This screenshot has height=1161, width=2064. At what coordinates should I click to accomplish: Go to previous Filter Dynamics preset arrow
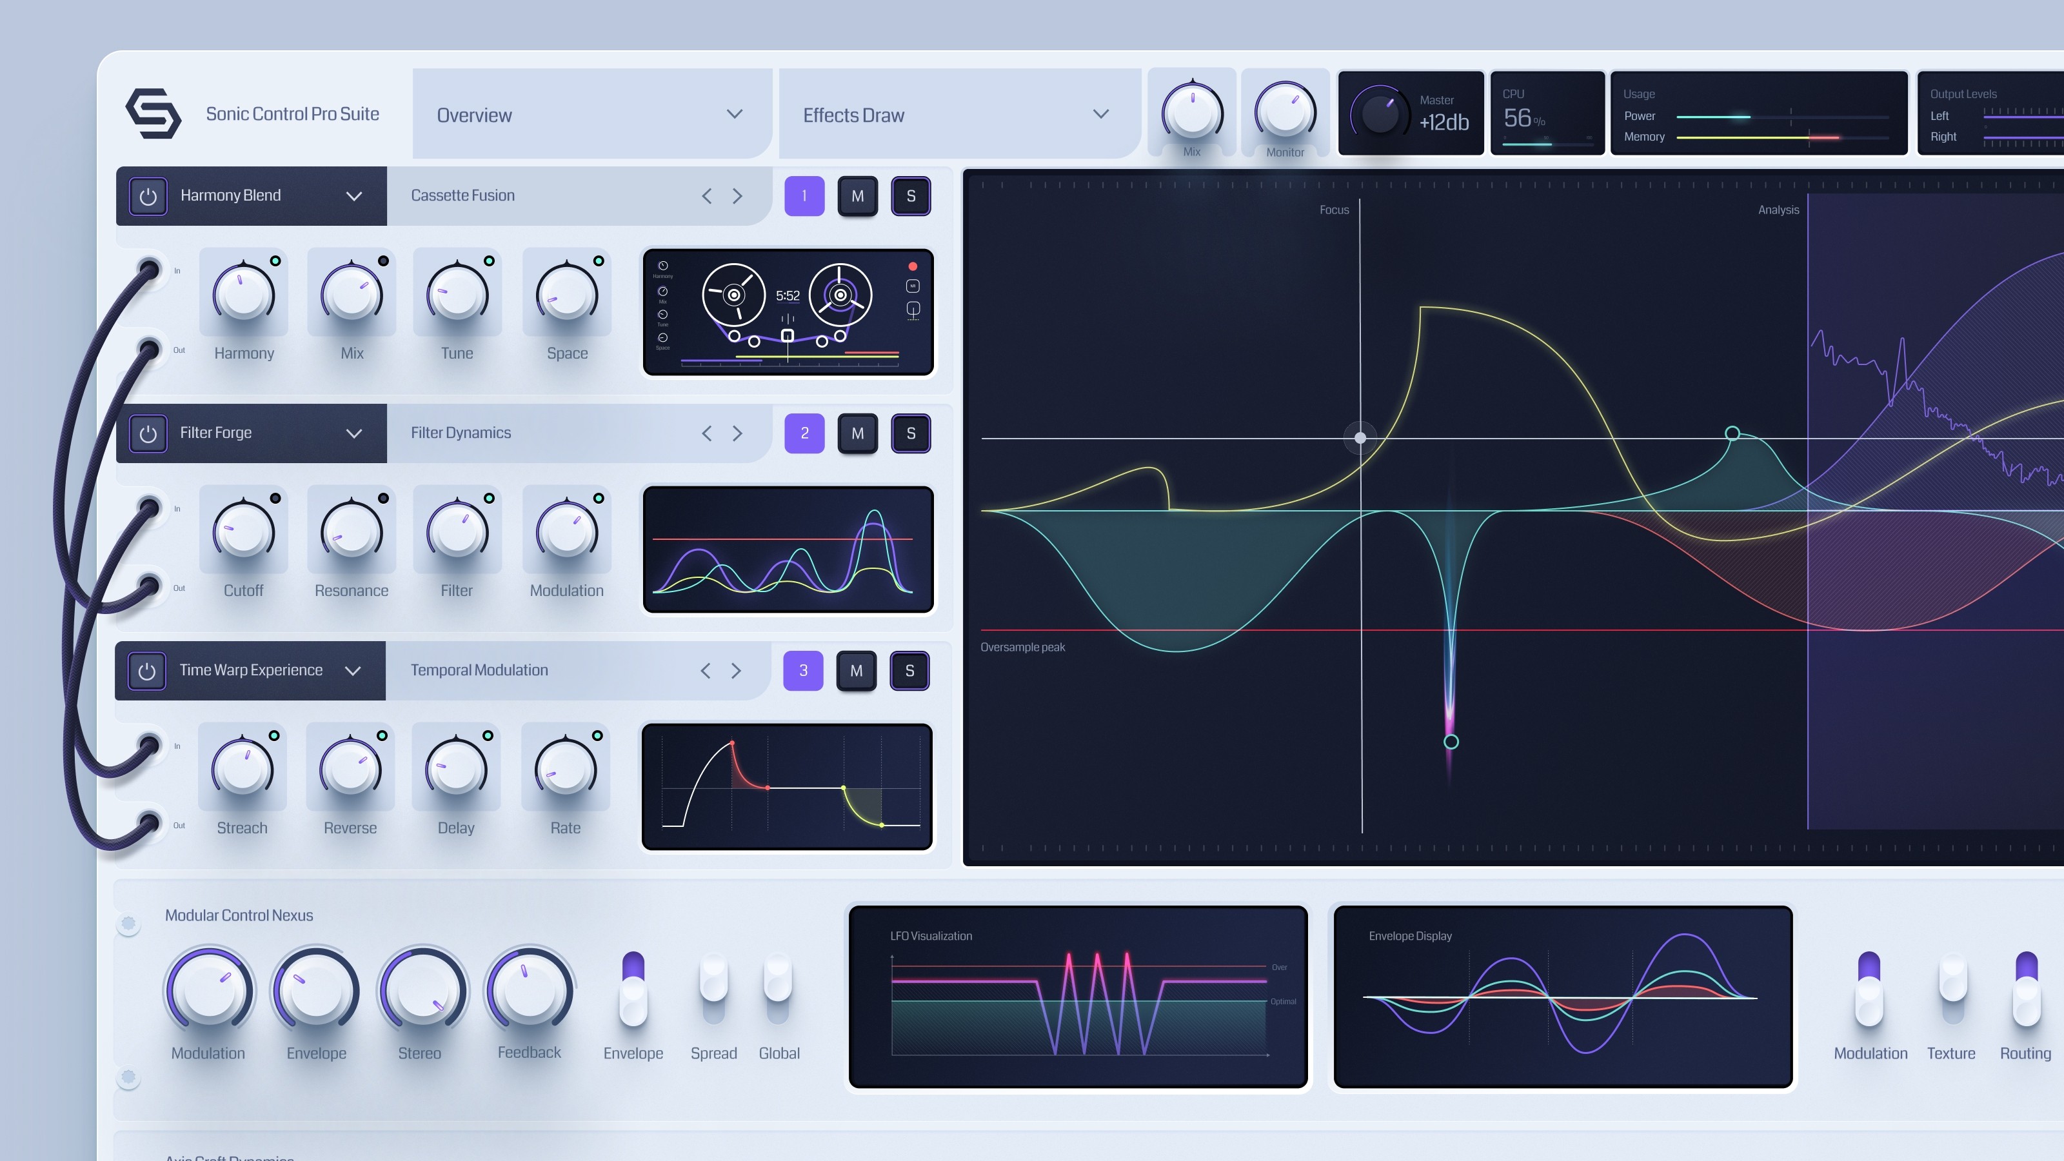point(707,433)
